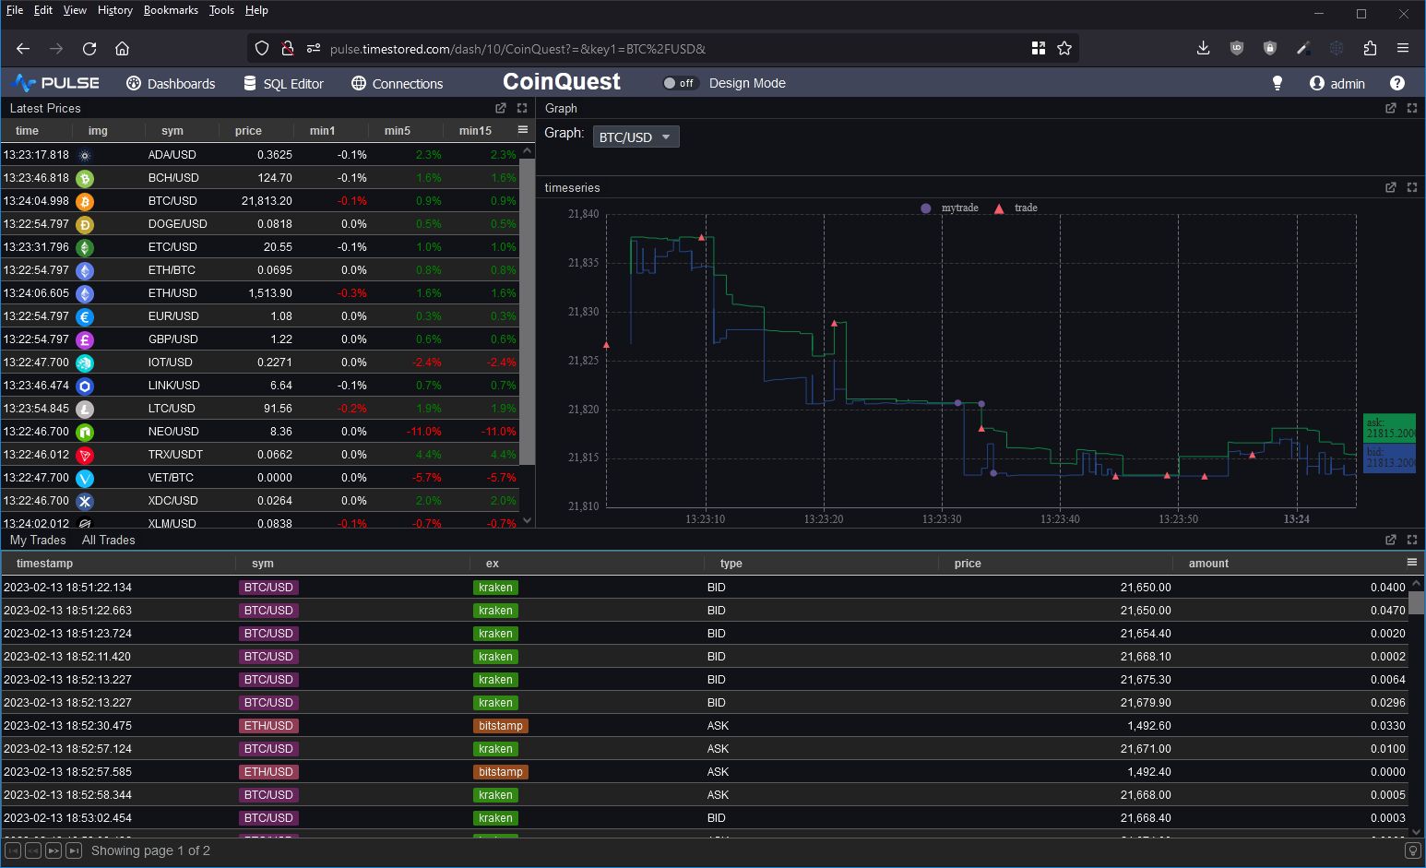The height and width of the screenshot is (868, 1426).
Task: Click the lightbulb theme icon in header
Action: (x=1277, y=83)
